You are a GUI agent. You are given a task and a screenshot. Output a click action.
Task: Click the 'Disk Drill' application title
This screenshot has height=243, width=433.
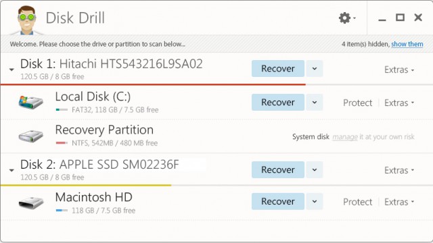[75, 18]
